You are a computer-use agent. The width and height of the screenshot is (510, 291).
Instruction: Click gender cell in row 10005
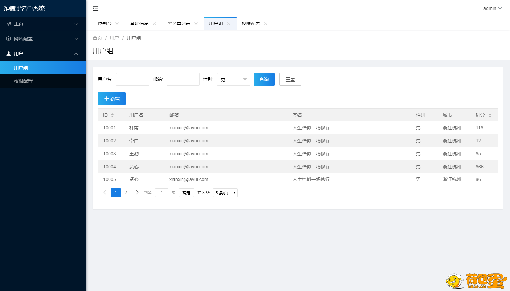pos(418,179)
